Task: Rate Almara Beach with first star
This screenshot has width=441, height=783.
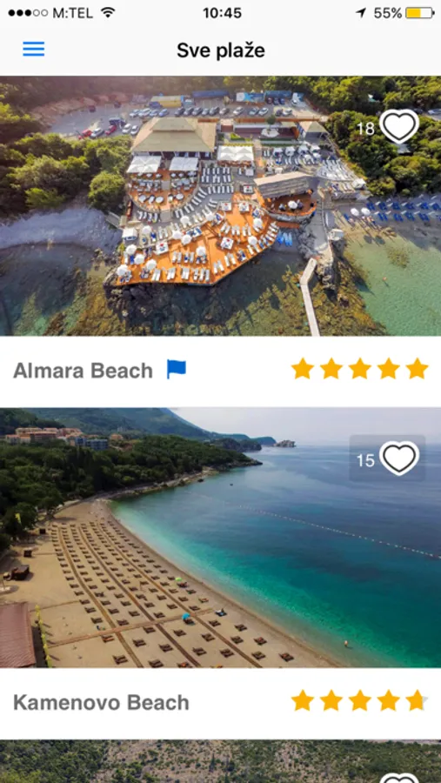Action: 302,369
